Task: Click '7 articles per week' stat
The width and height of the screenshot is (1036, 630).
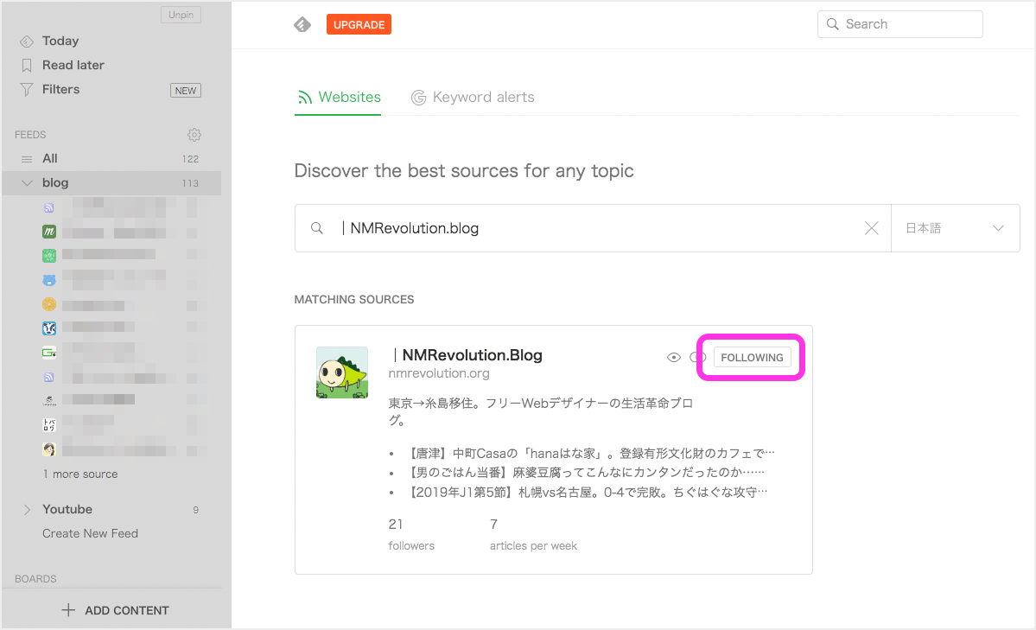Action: point(533,534)
